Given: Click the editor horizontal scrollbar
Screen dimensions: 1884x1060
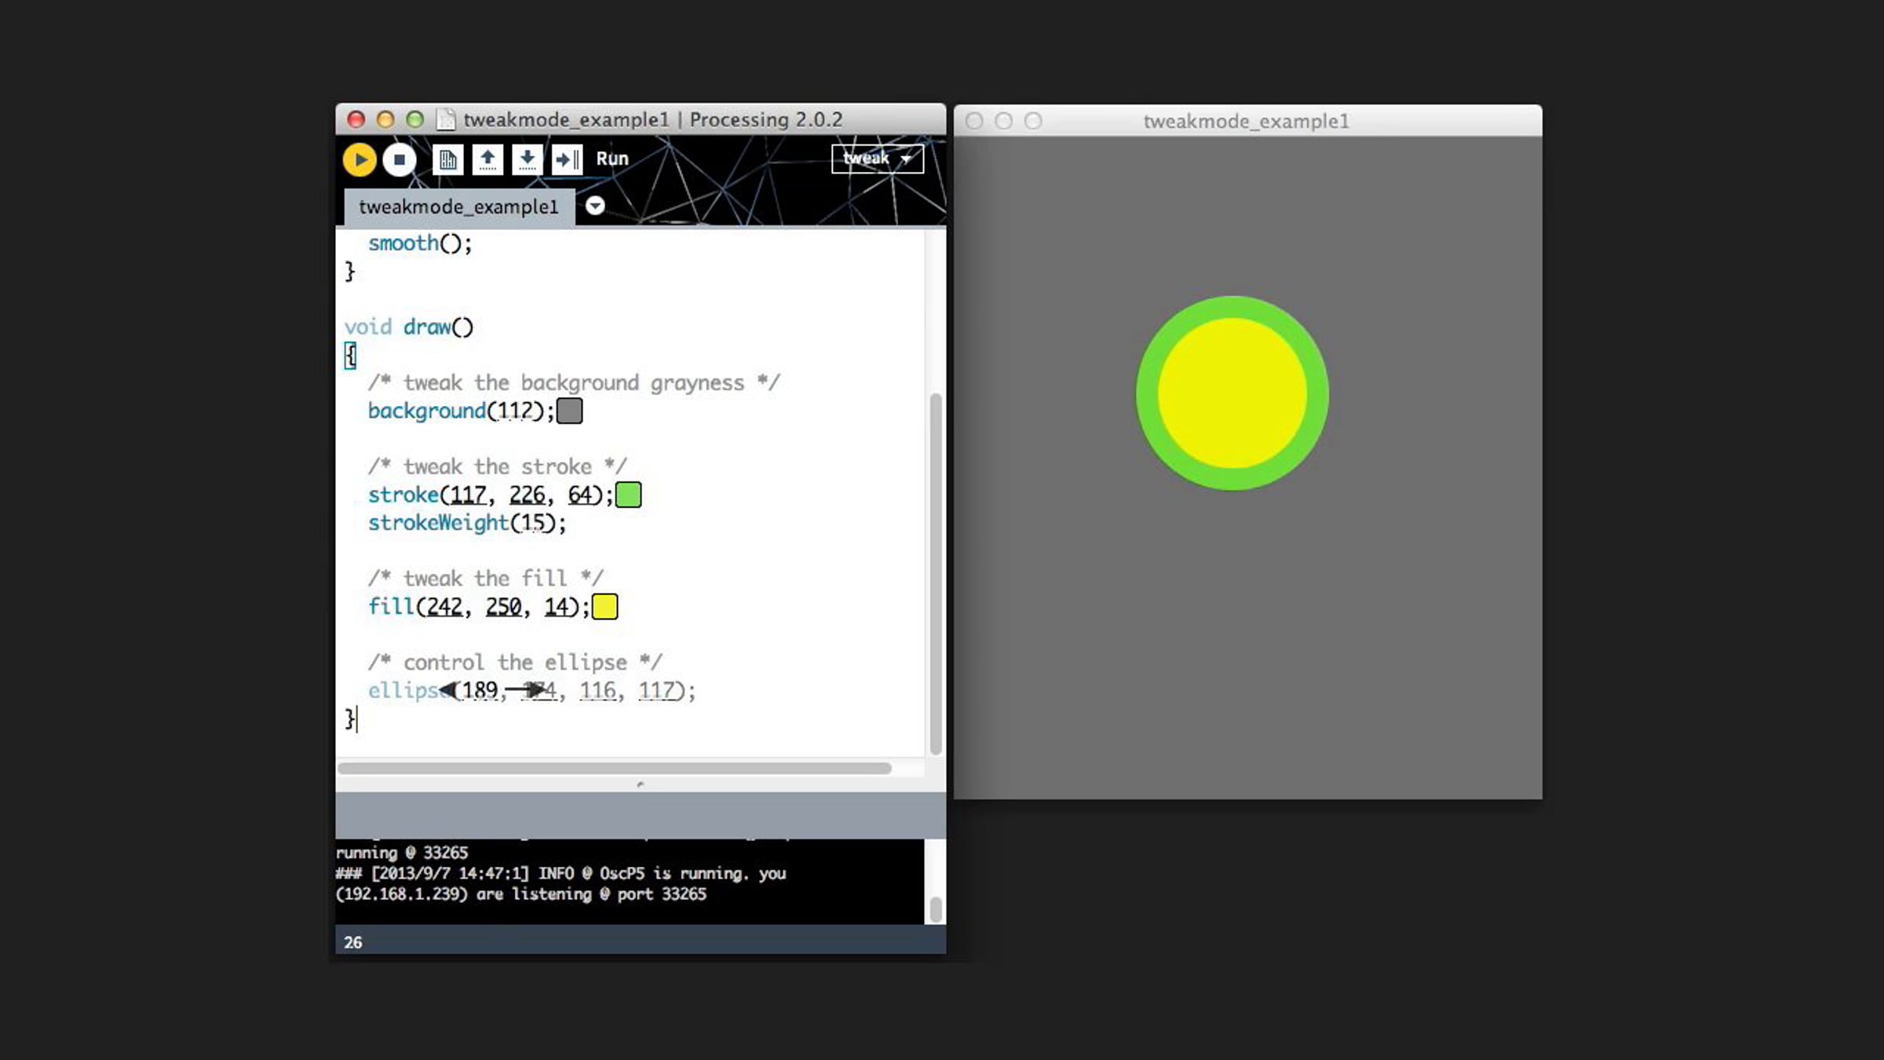Looking at the screenshot, I should (614, 768).
